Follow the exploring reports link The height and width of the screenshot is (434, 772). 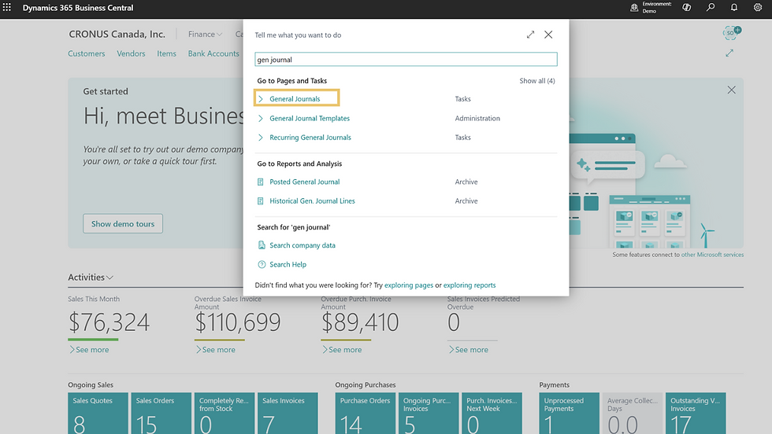point(470,285)
